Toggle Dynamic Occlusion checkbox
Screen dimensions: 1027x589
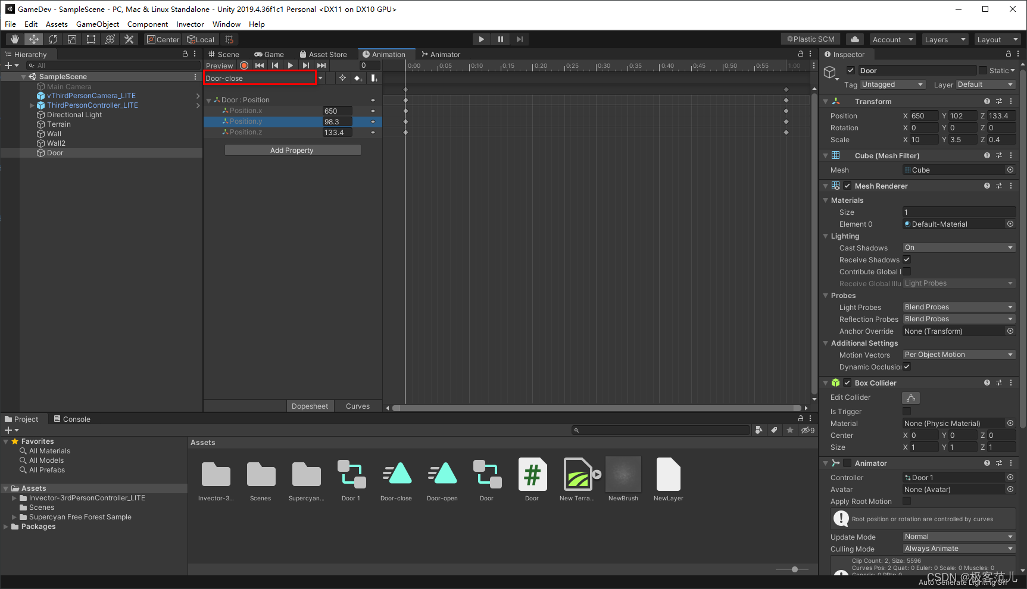(x=907, y=367)
